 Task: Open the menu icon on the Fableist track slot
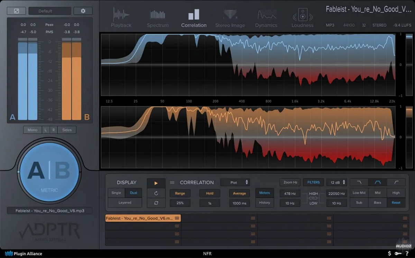tap(177, 218)
